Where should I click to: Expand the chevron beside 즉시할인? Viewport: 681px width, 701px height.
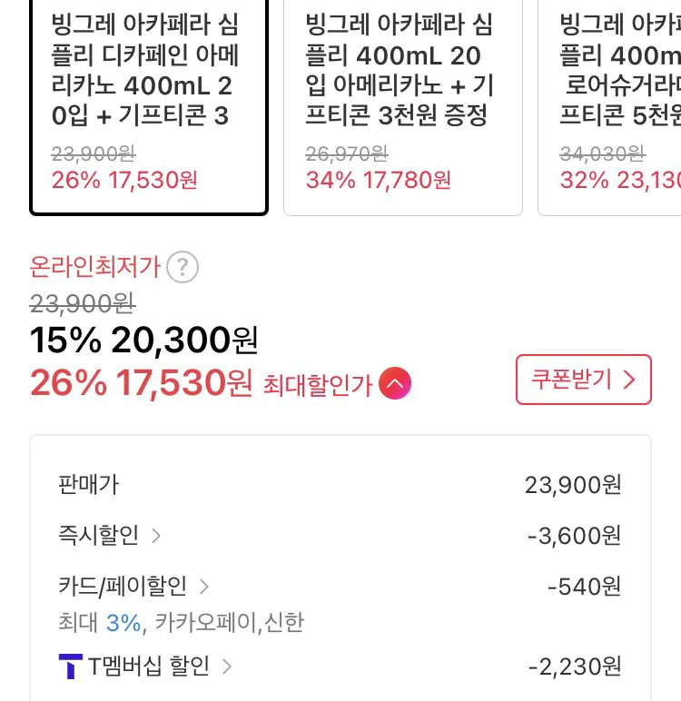[156, 536]
